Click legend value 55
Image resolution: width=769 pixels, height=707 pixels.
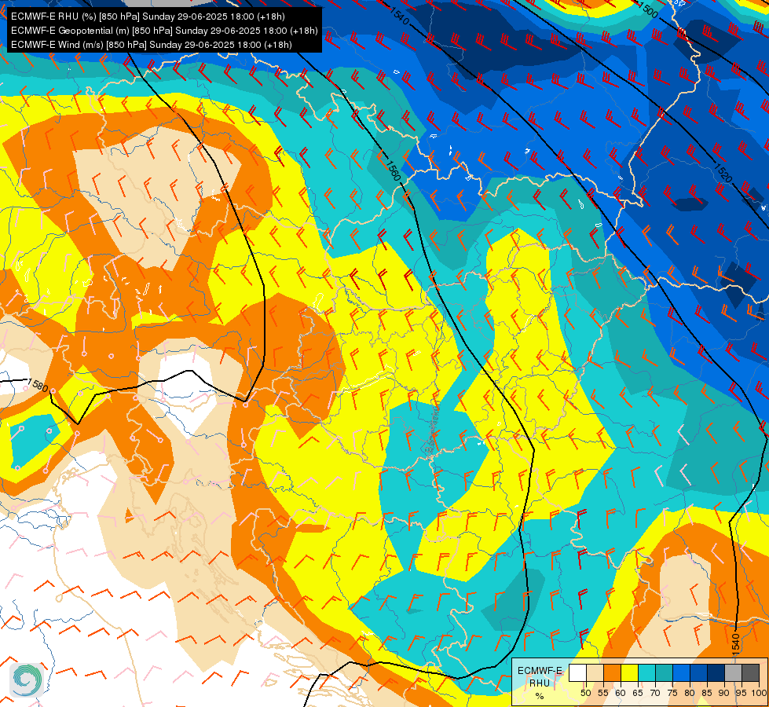[x=602, y=693]
